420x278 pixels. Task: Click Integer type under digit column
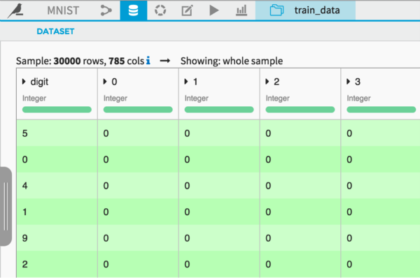tap(34, 98)
